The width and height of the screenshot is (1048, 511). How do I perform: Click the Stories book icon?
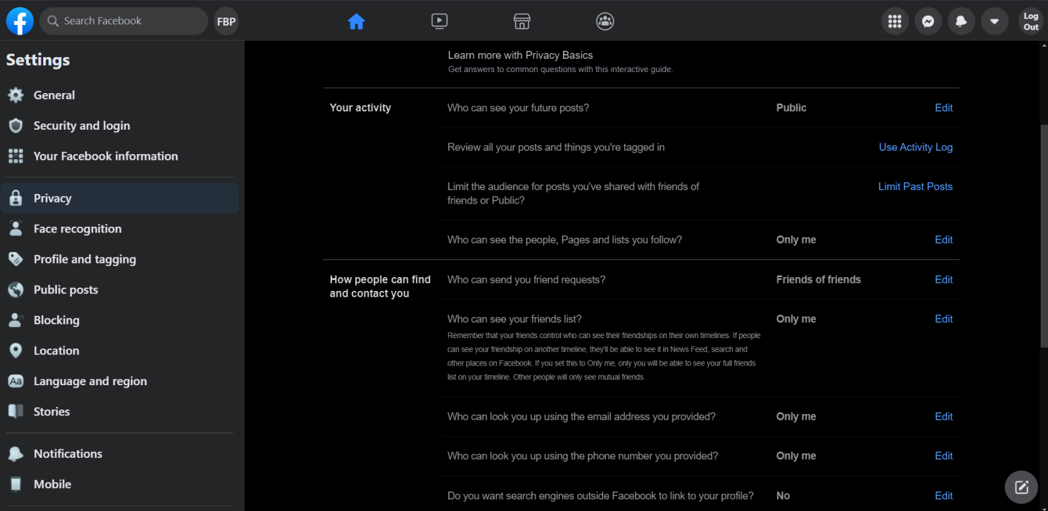[x=16, y=411]
